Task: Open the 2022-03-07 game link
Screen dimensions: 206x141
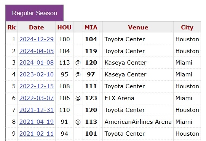Action: (37, 98)
